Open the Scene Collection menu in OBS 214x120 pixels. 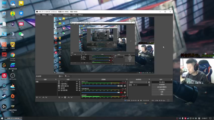click(67, 15)
